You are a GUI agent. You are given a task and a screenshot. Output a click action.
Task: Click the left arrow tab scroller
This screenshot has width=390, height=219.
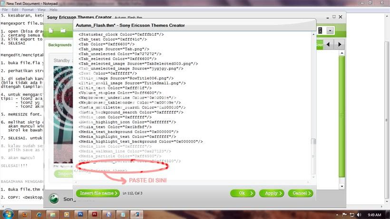tap(328, 45)
